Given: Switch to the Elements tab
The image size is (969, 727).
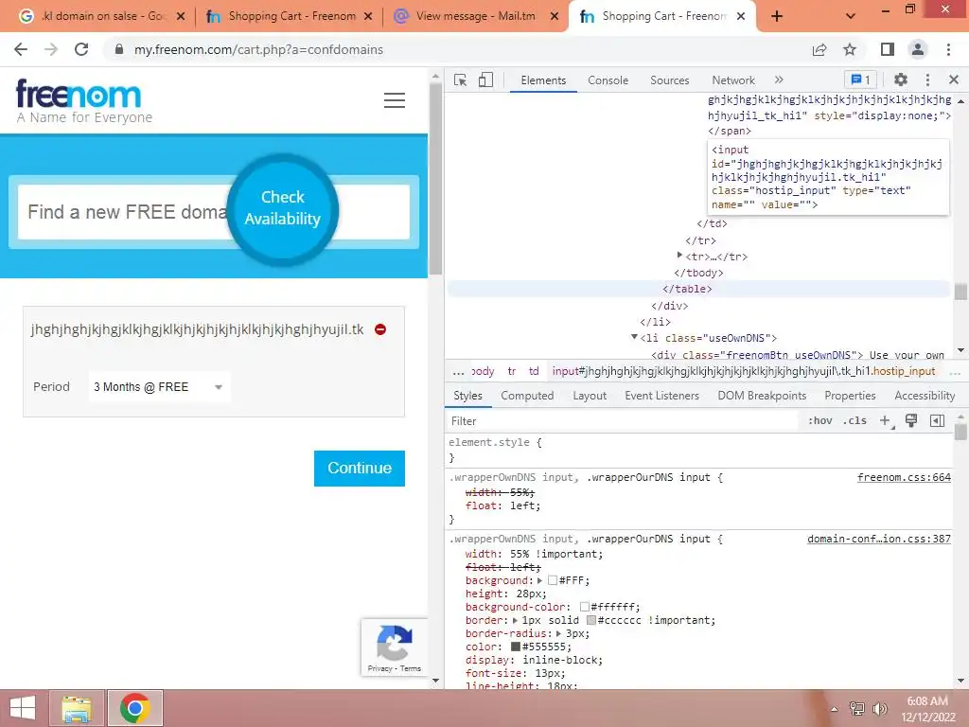Looking at the screenshot, I should pos(543,80).
